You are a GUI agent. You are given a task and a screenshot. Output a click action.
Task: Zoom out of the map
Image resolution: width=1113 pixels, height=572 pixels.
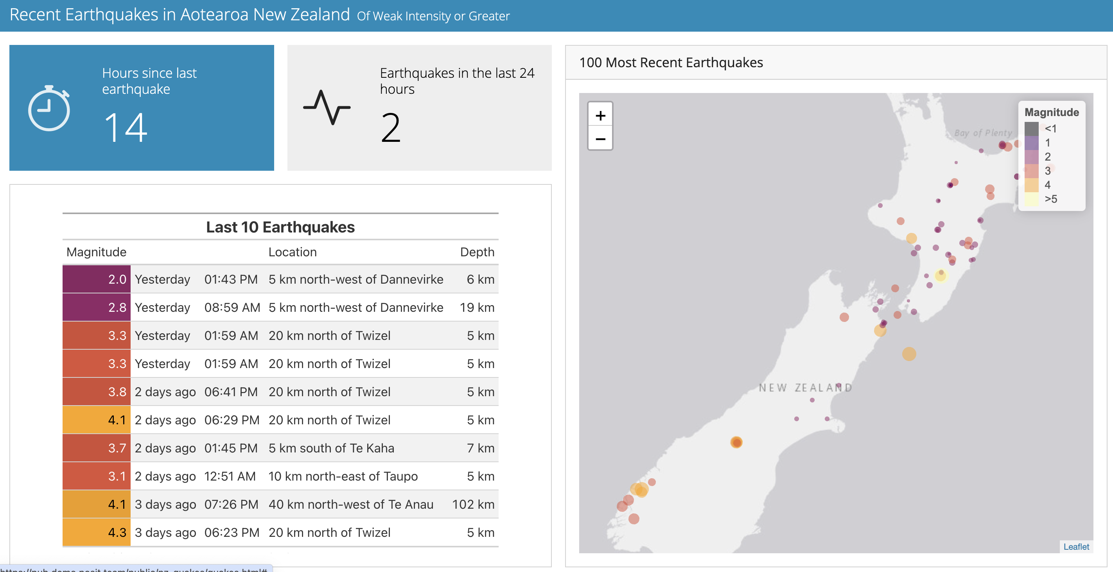pyautogui.click(x=600, y=139)
